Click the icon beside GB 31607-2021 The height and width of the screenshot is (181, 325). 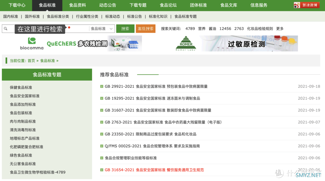pyautogui.click(x=102, y=110)
